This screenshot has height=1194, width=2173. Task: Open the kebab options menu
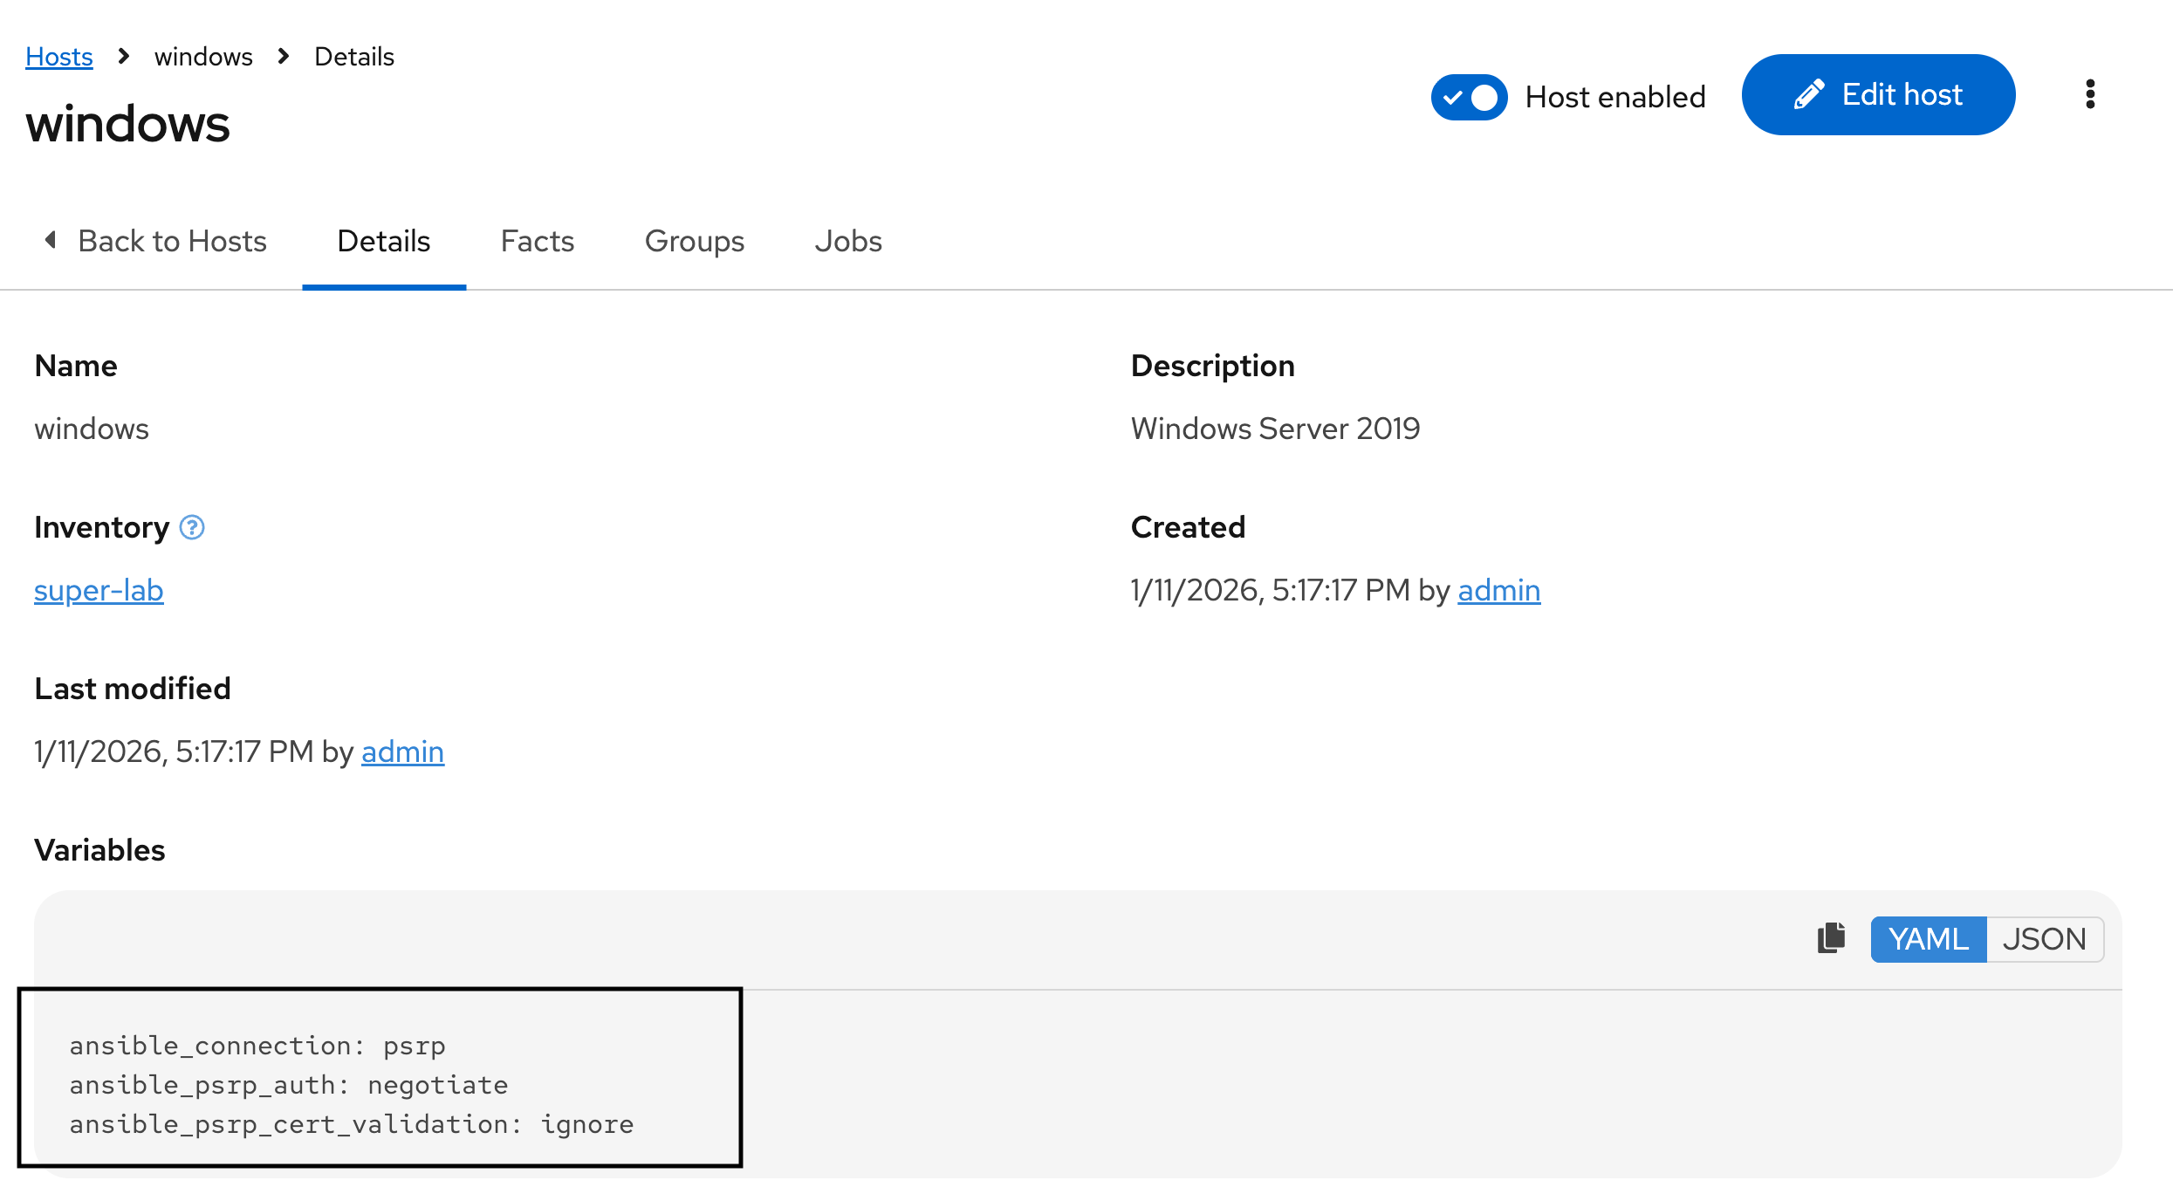(x=2090, y=94)
